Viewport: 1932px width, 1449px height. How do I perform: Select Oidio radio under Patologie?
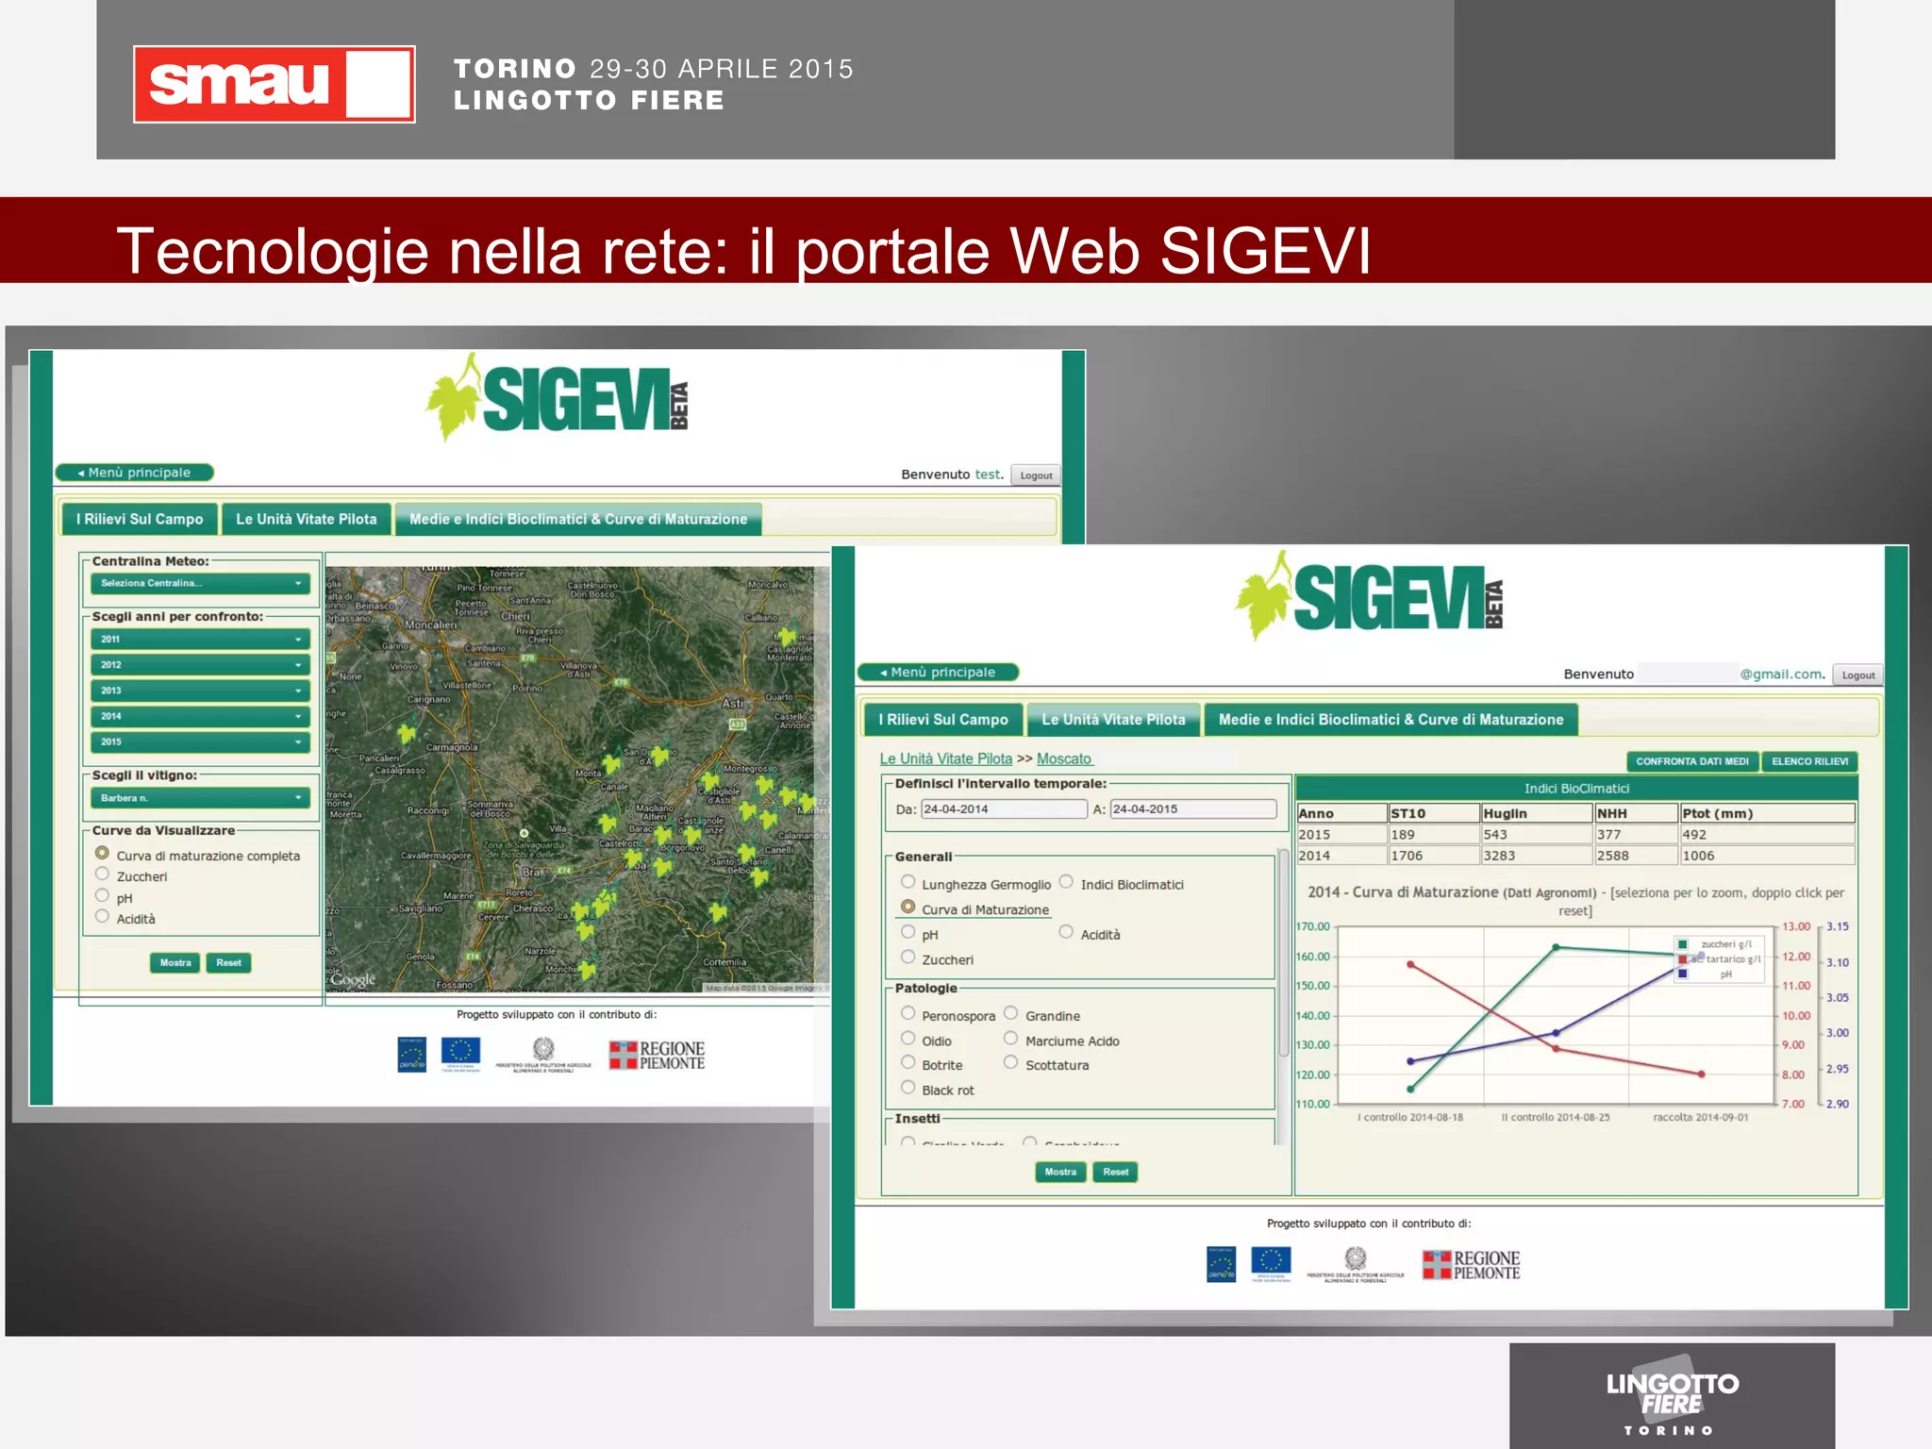[908, 1038]
